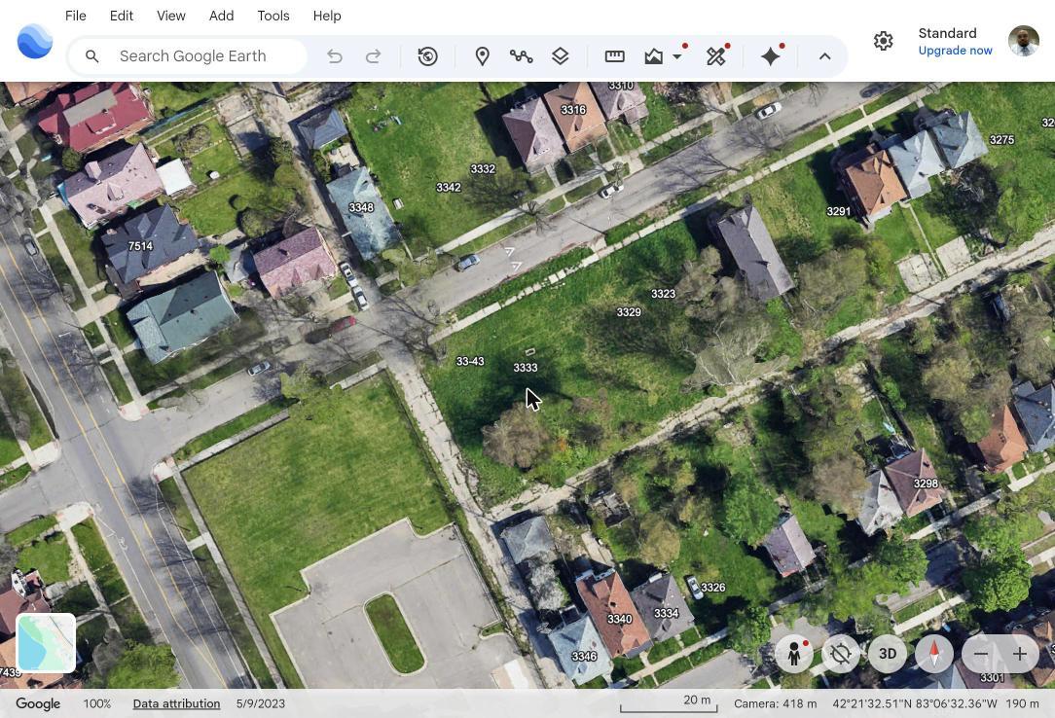Click the Redo arrow icon
This screenshot has height=718, width=1055.
point(373,56)
